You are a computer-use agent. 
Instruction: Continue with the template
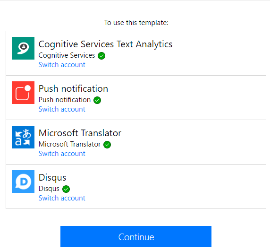click(136, 236)
